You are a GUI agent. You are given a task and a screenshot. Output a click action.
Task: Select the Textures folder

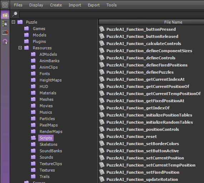[x=47, y=170]
